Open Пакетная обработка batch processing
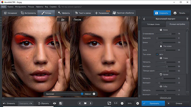 123,13
